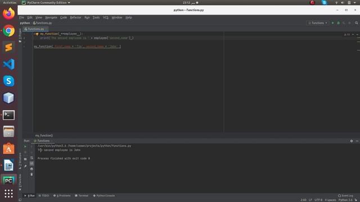Rerun functions from the Run panel
This screenshot has height=202, width=360.
pyautogui.click(x=25, y=146)
